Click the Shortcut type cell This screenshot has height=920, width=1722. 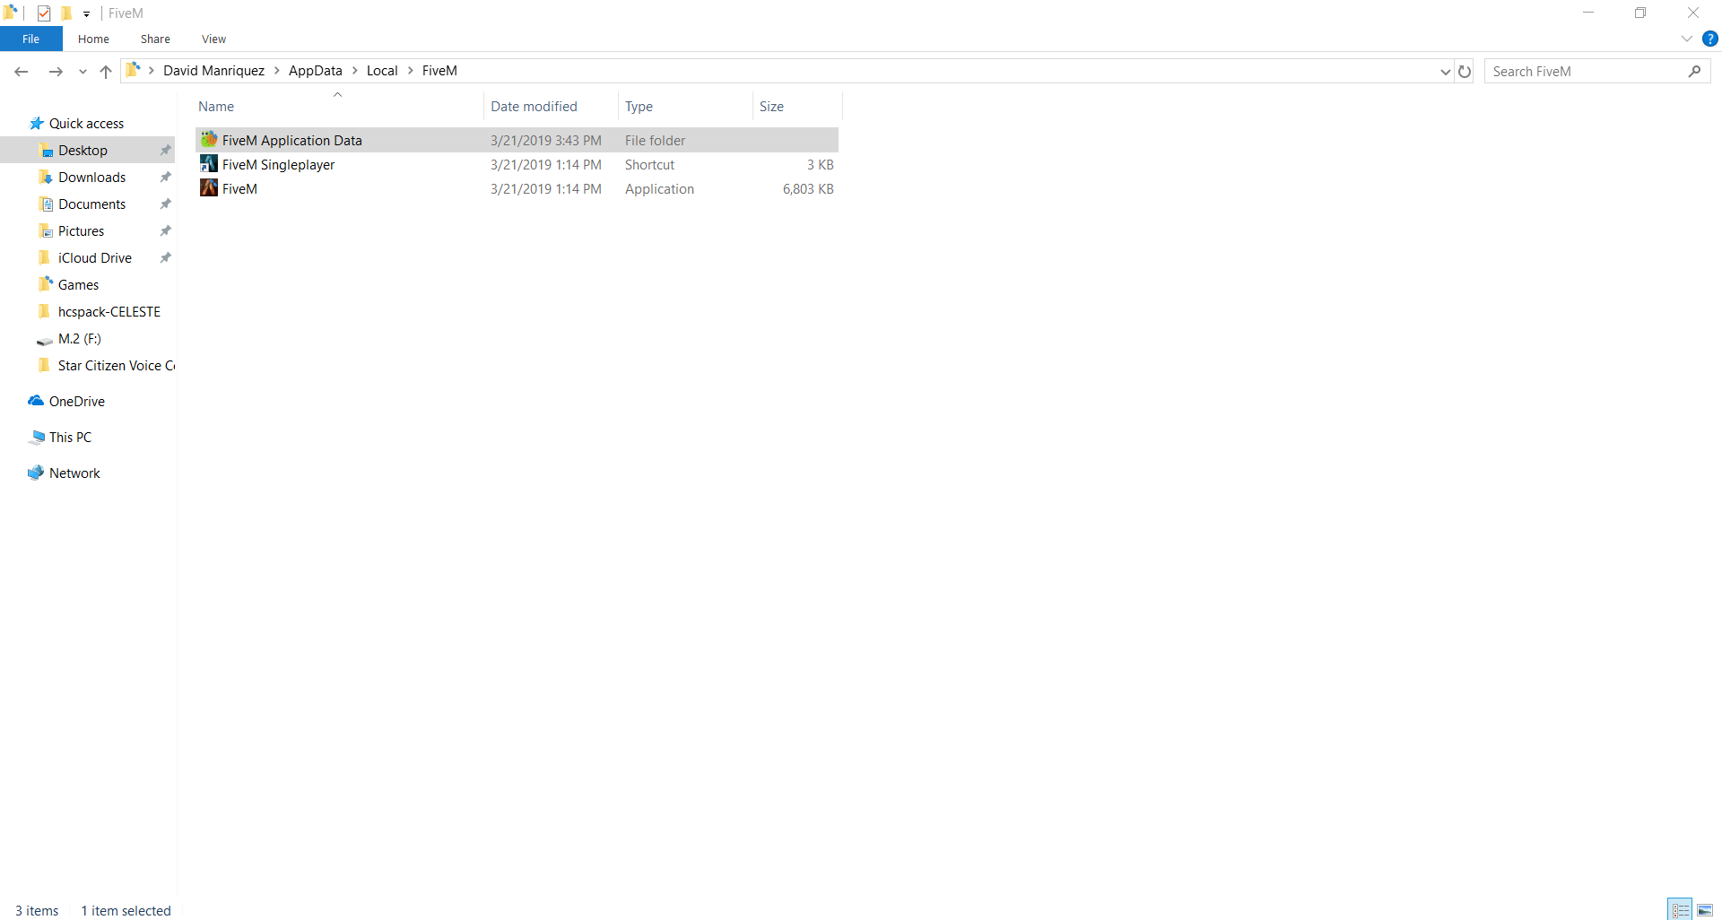(x=649, y=165)
